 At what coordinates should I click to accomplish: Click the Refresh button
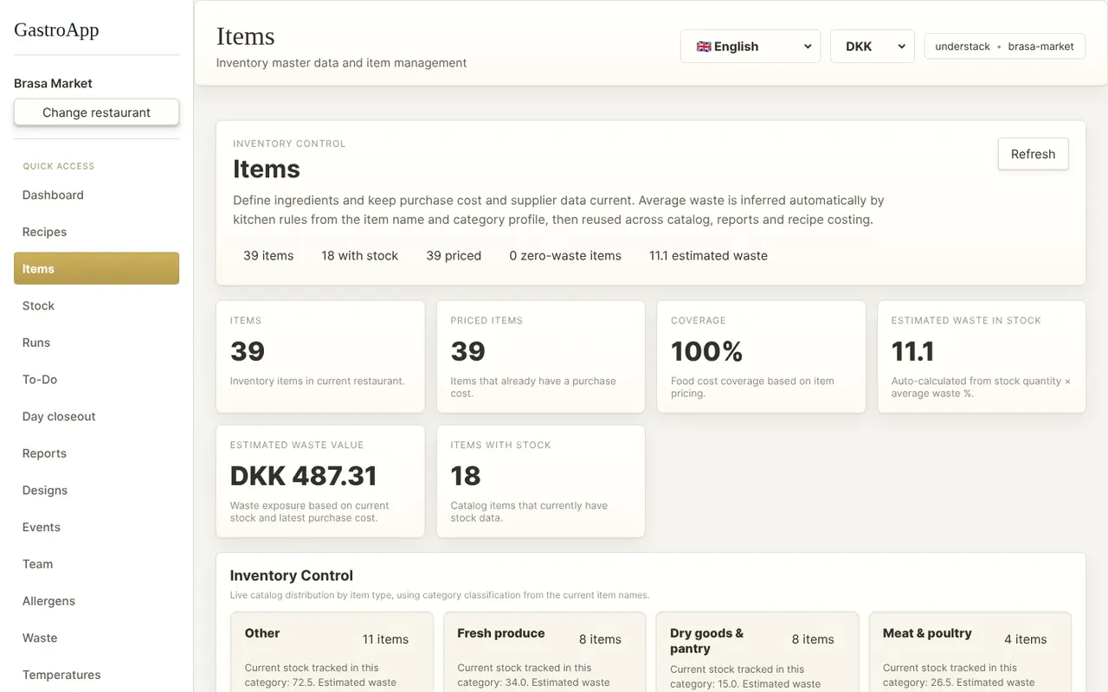pyautogui.click(x=1033, y=154)
